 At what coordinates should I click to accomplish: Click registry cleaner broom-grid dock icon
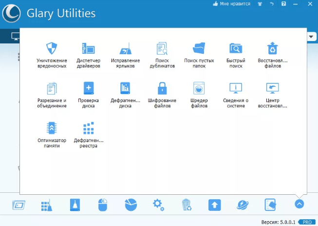coord(47,205)
